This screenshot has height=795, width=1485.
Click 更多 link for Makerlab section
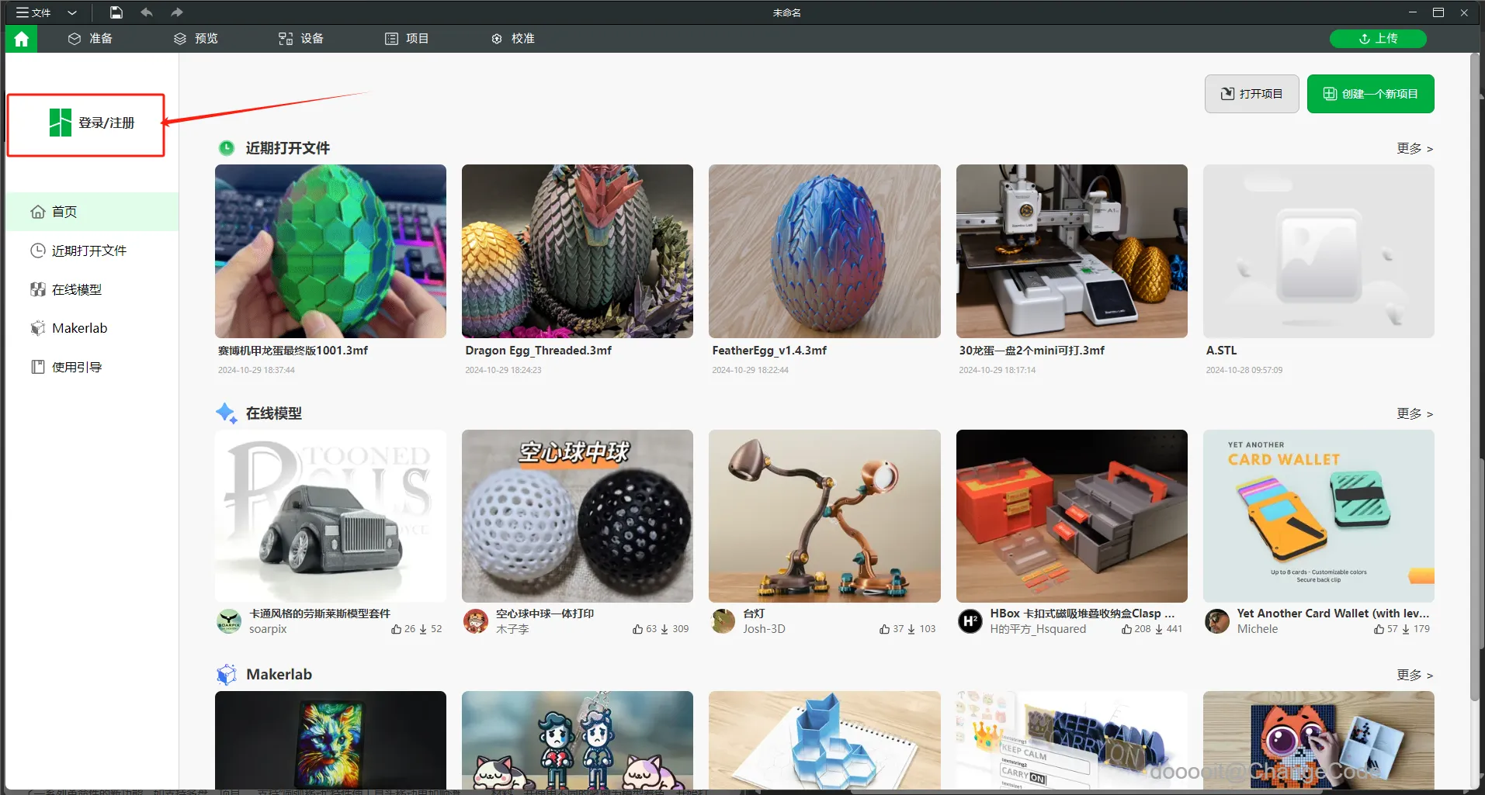point(1414,675)
